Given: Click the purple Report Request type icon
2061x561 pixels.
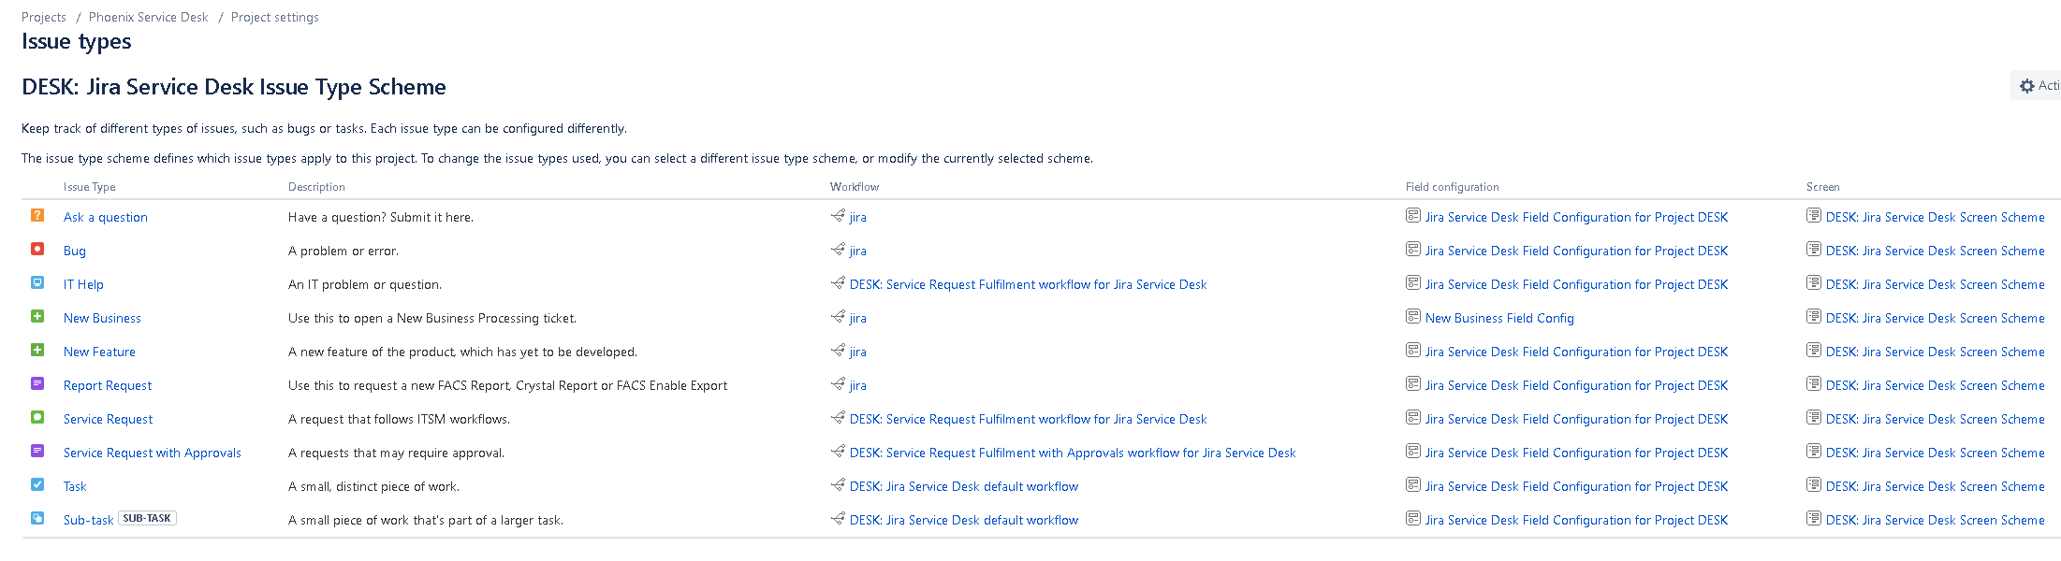Looking at the screenshot, I should 37,383.
